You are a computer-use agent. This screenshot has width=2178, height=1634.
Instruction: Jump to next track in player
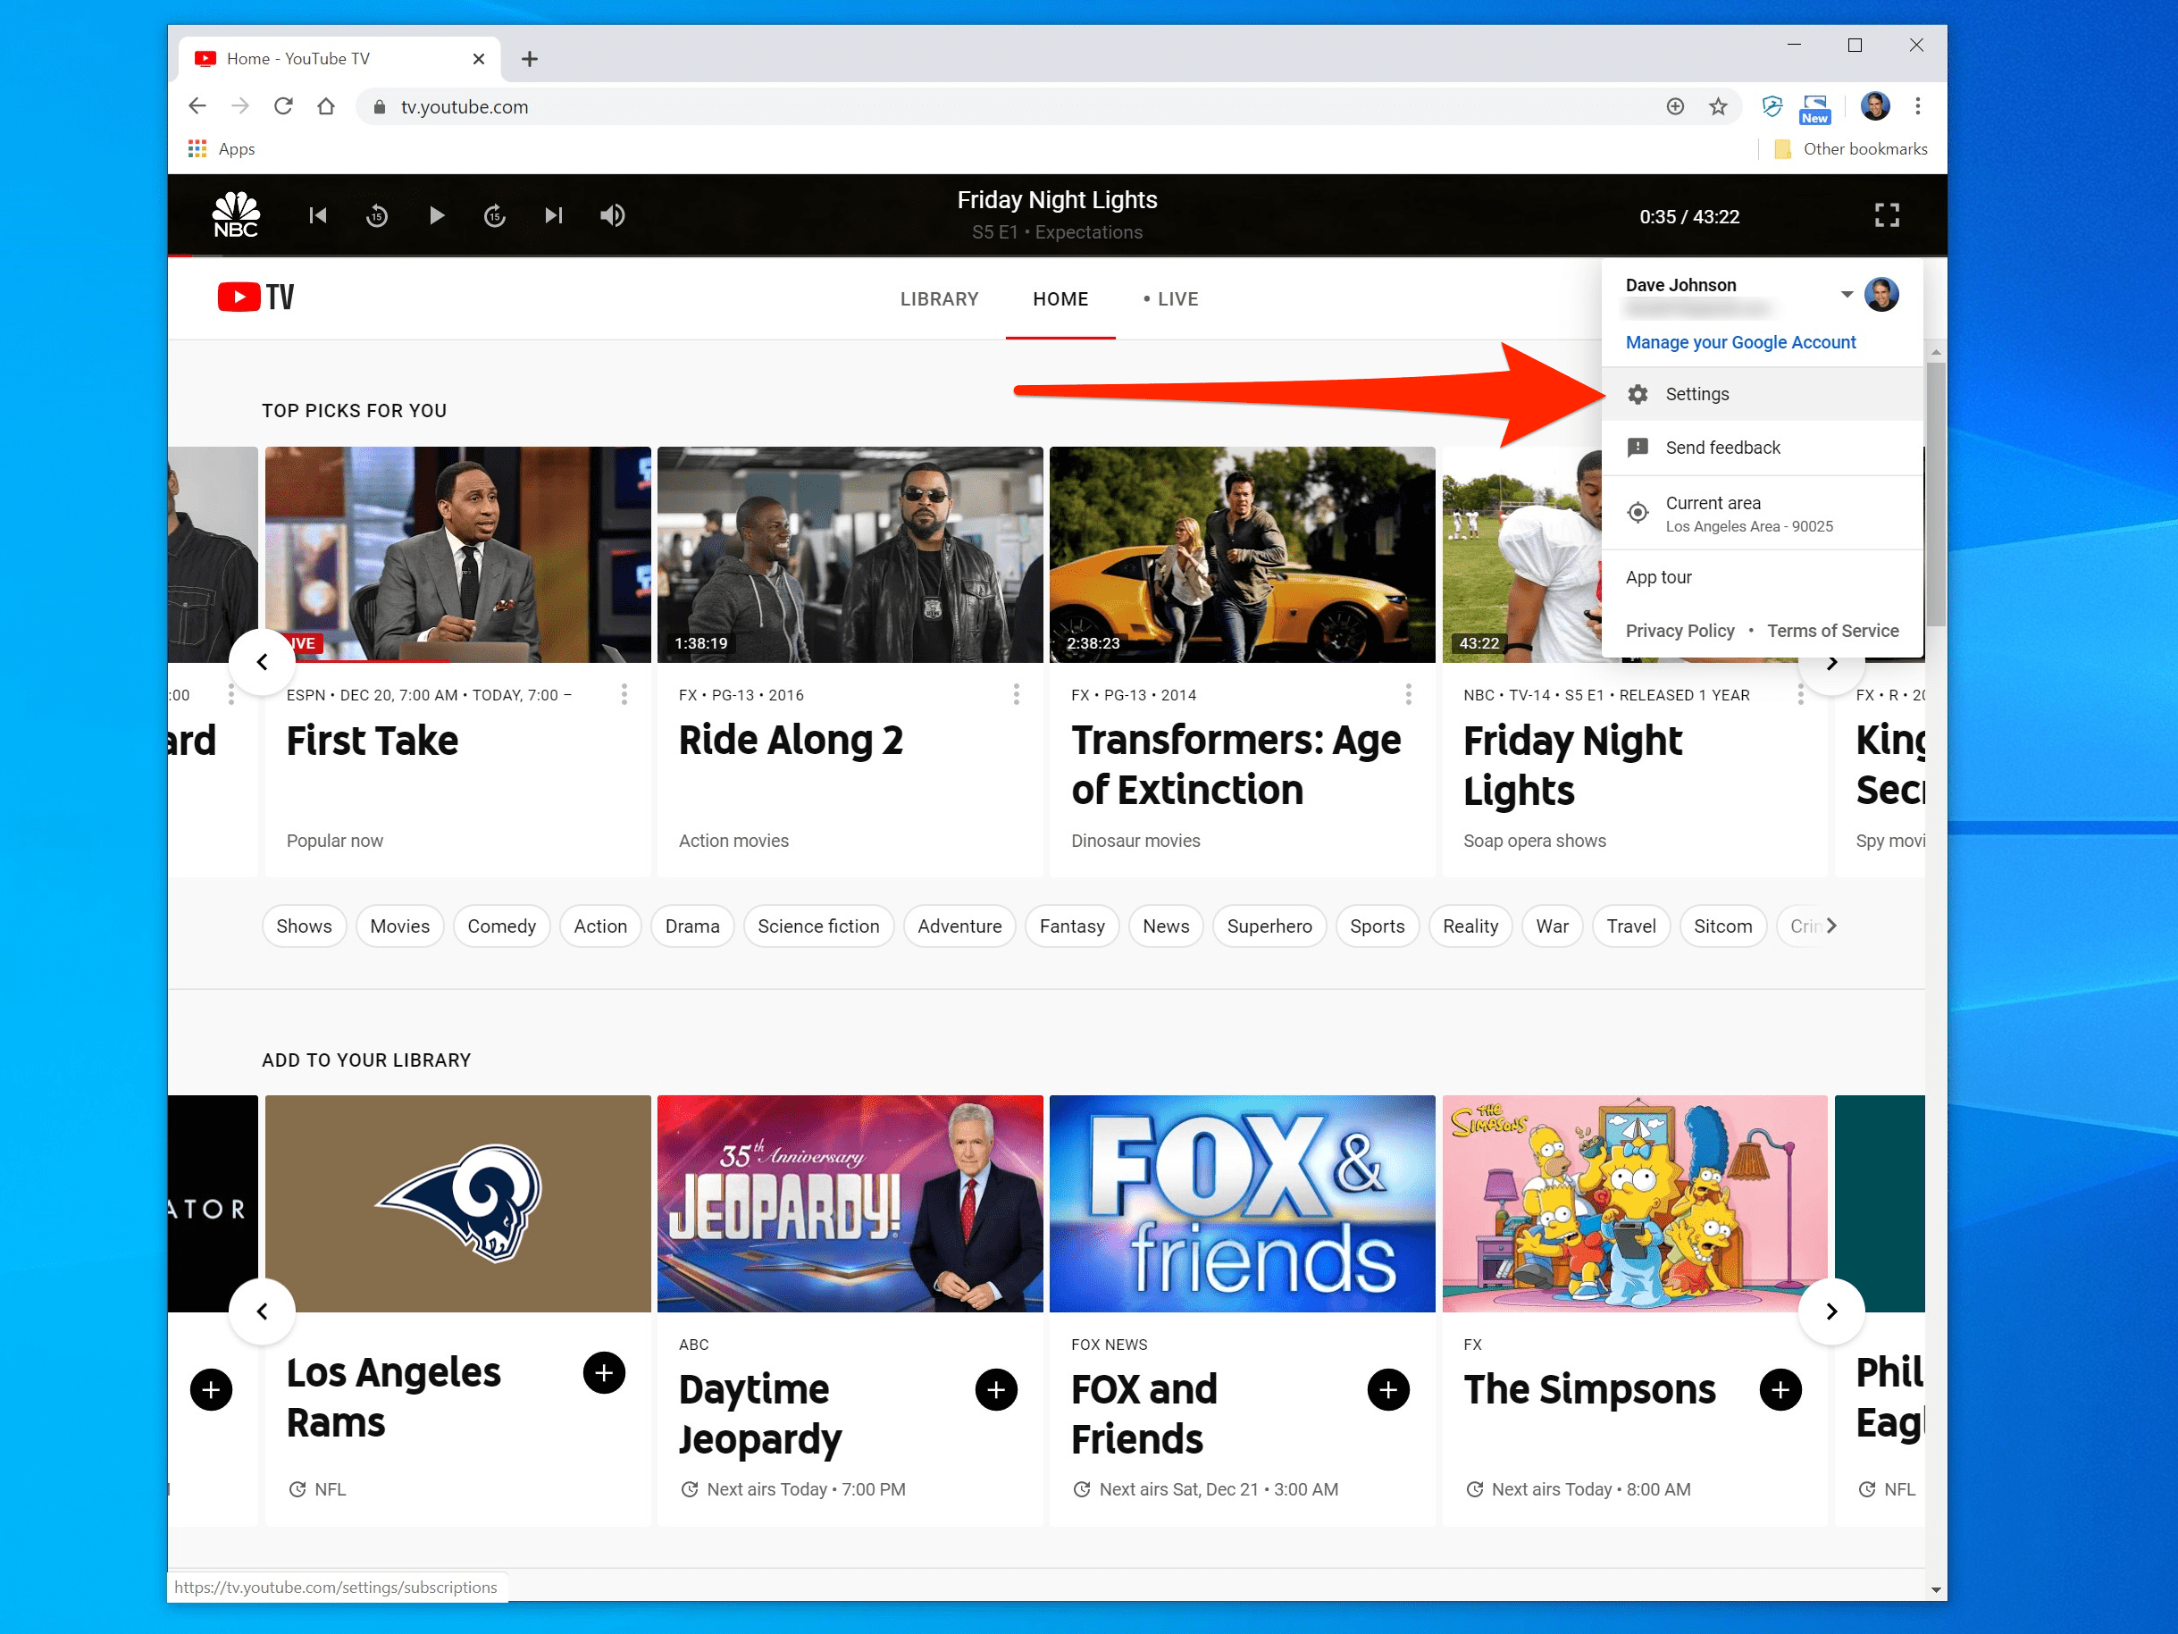[x=553, y=214]
